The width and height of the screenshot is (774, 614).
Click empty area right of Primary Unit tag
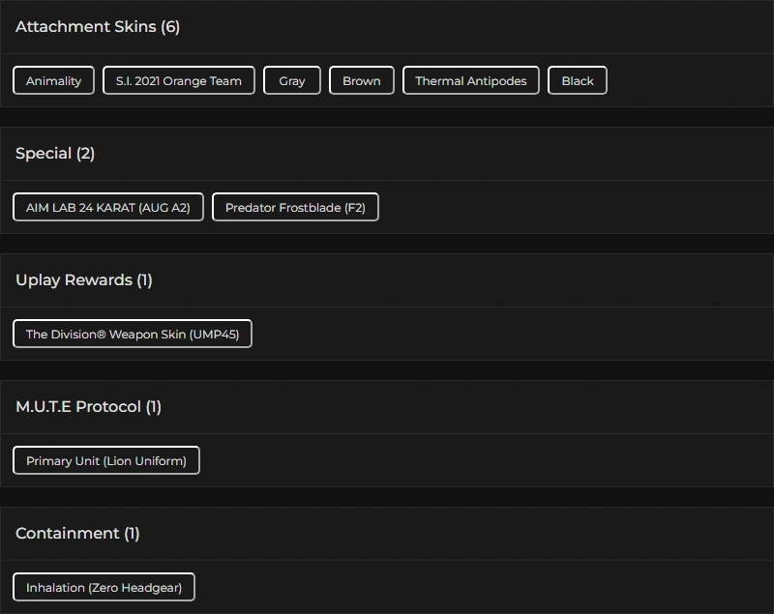point(484,460)
